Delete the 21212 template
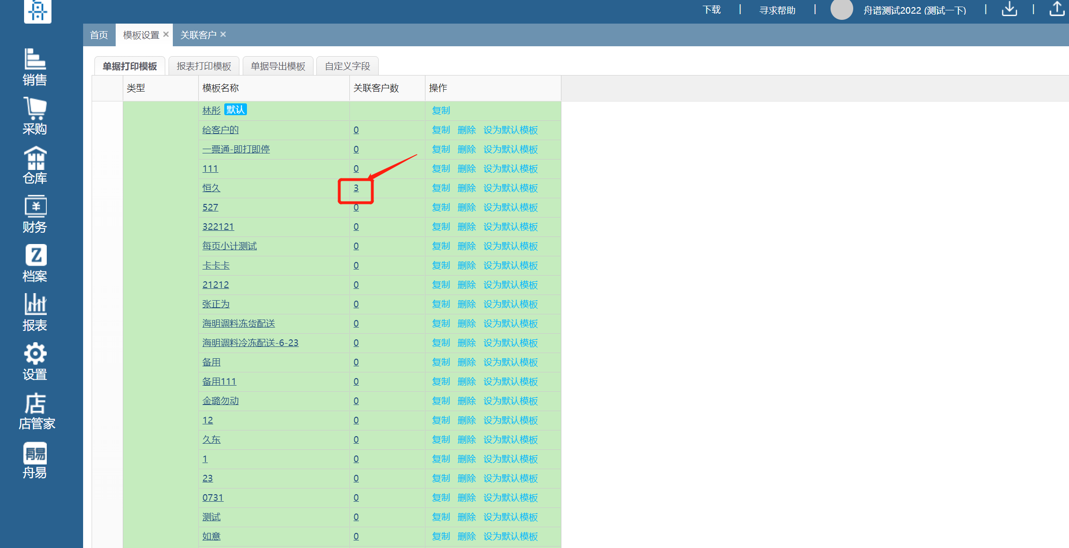Screen dimensions: 1069x548 [x=467, y=285]
